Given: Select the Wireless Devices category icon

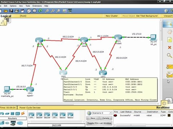Looking at the screenshot, I should pos(18,113).
